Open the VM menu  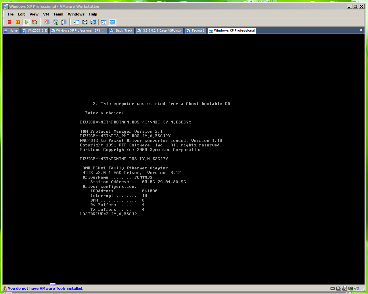pyautogui.click(x=46, y=14)
